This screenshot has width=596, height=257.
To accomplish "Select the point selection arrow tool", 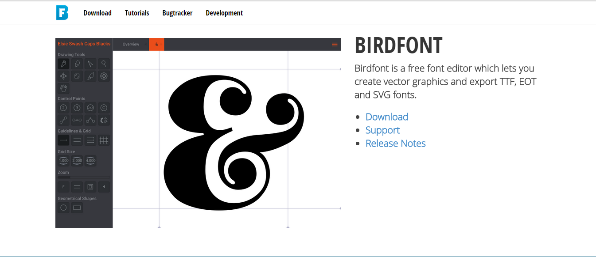I will click(x=90, y=64).
